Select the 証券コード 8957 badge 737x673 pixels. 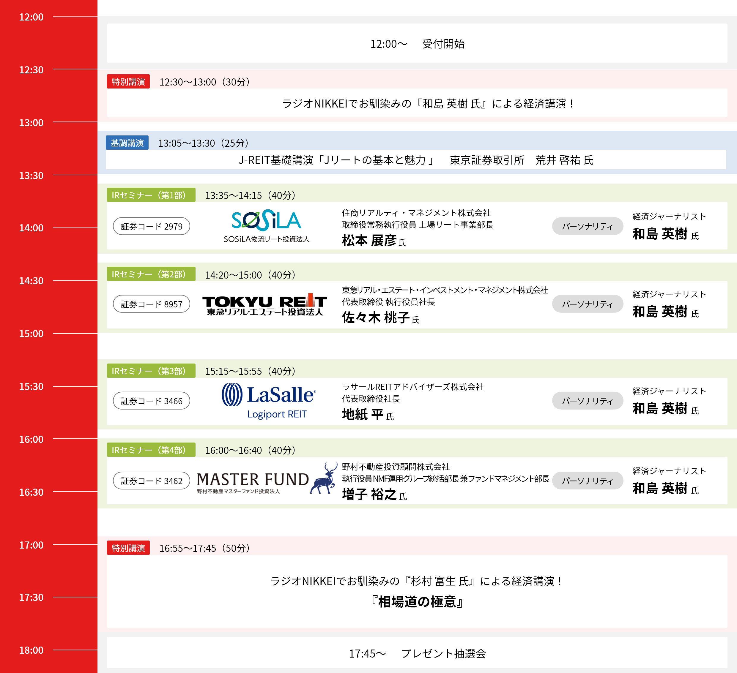click(151, 304)
